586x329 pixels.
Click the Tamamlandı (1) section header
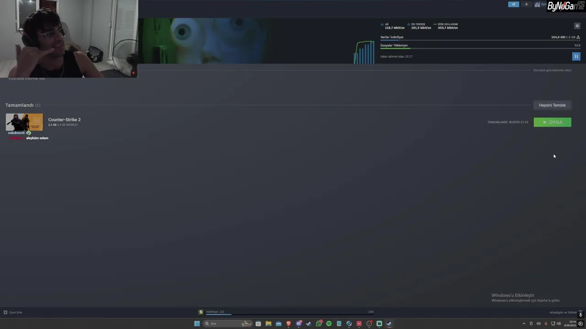pos(23,105)
